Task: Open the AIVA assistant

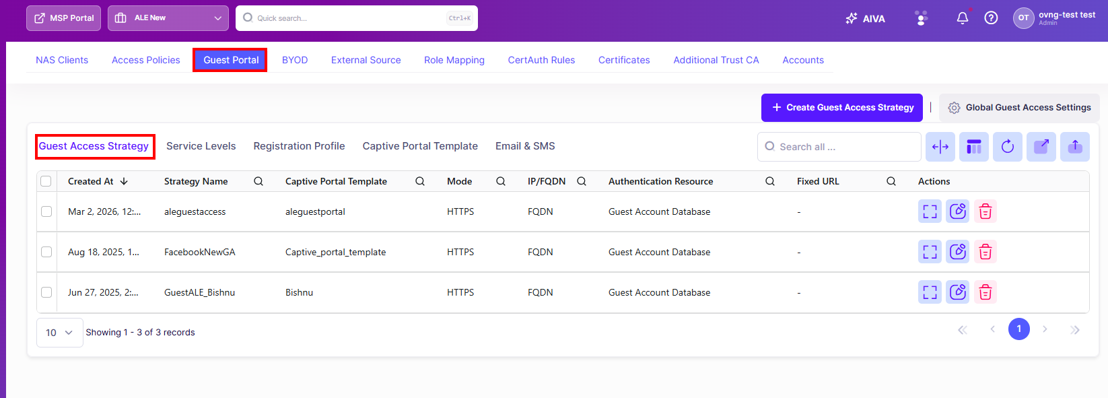Action: [865, 18]
